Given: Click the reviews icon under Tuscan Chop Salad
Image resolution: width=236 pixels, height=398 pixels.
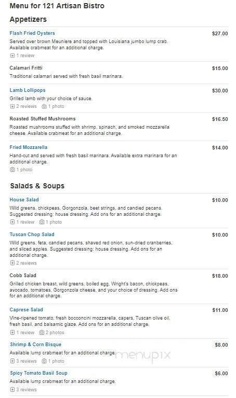Looking at the screenshot, I should (12, 263).
